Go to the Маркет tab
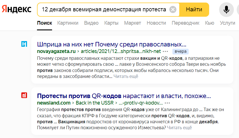The image size is (239, 138). coord(133,23)
